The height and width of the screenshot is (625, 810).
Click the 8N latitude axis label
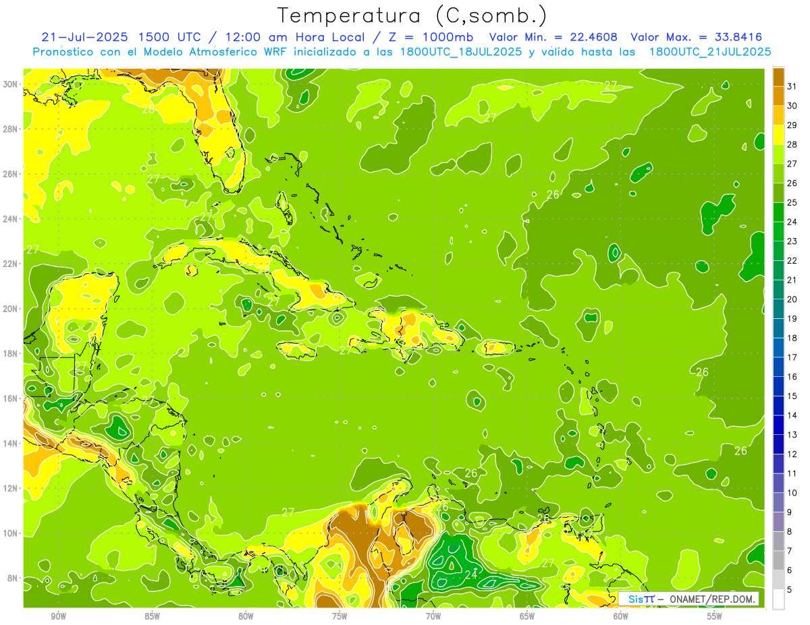(x=13, y=578)
